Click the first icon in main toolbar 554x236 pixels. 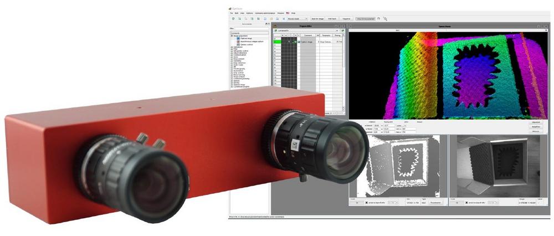[233, 19]
